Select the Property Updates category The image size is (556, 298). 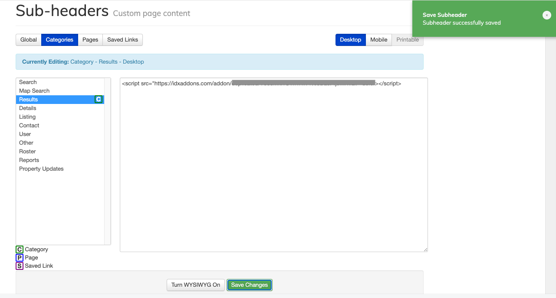[x=41, y=168]
